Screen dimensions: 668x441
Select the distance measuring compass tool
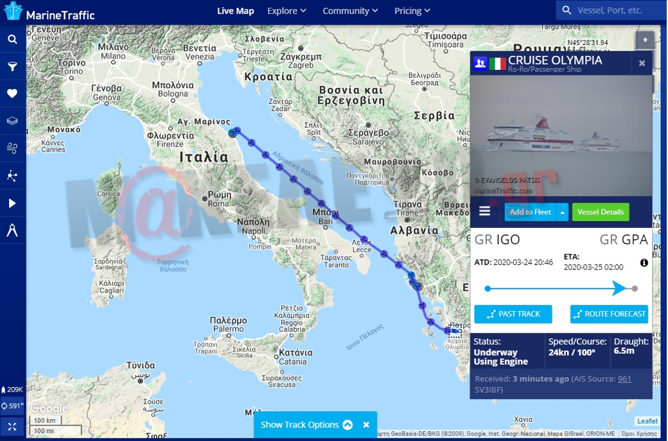12,230
